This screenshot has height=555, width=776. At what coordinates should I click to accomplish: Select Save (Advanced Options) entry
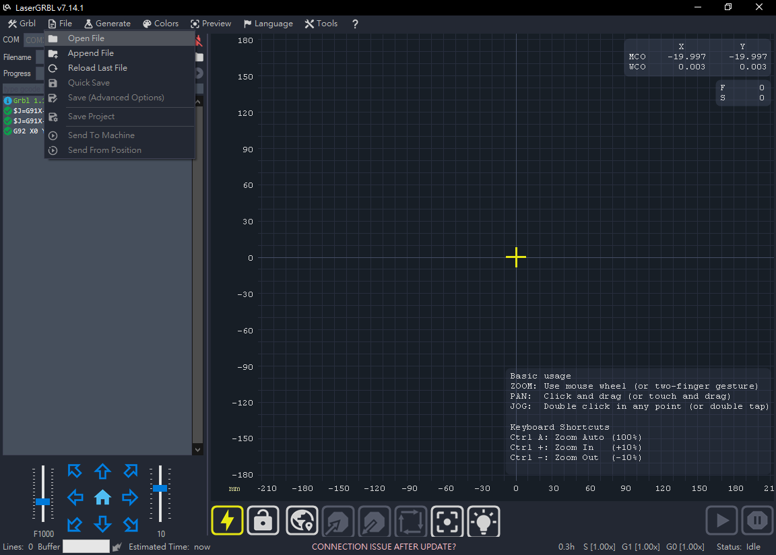point(120,98)
